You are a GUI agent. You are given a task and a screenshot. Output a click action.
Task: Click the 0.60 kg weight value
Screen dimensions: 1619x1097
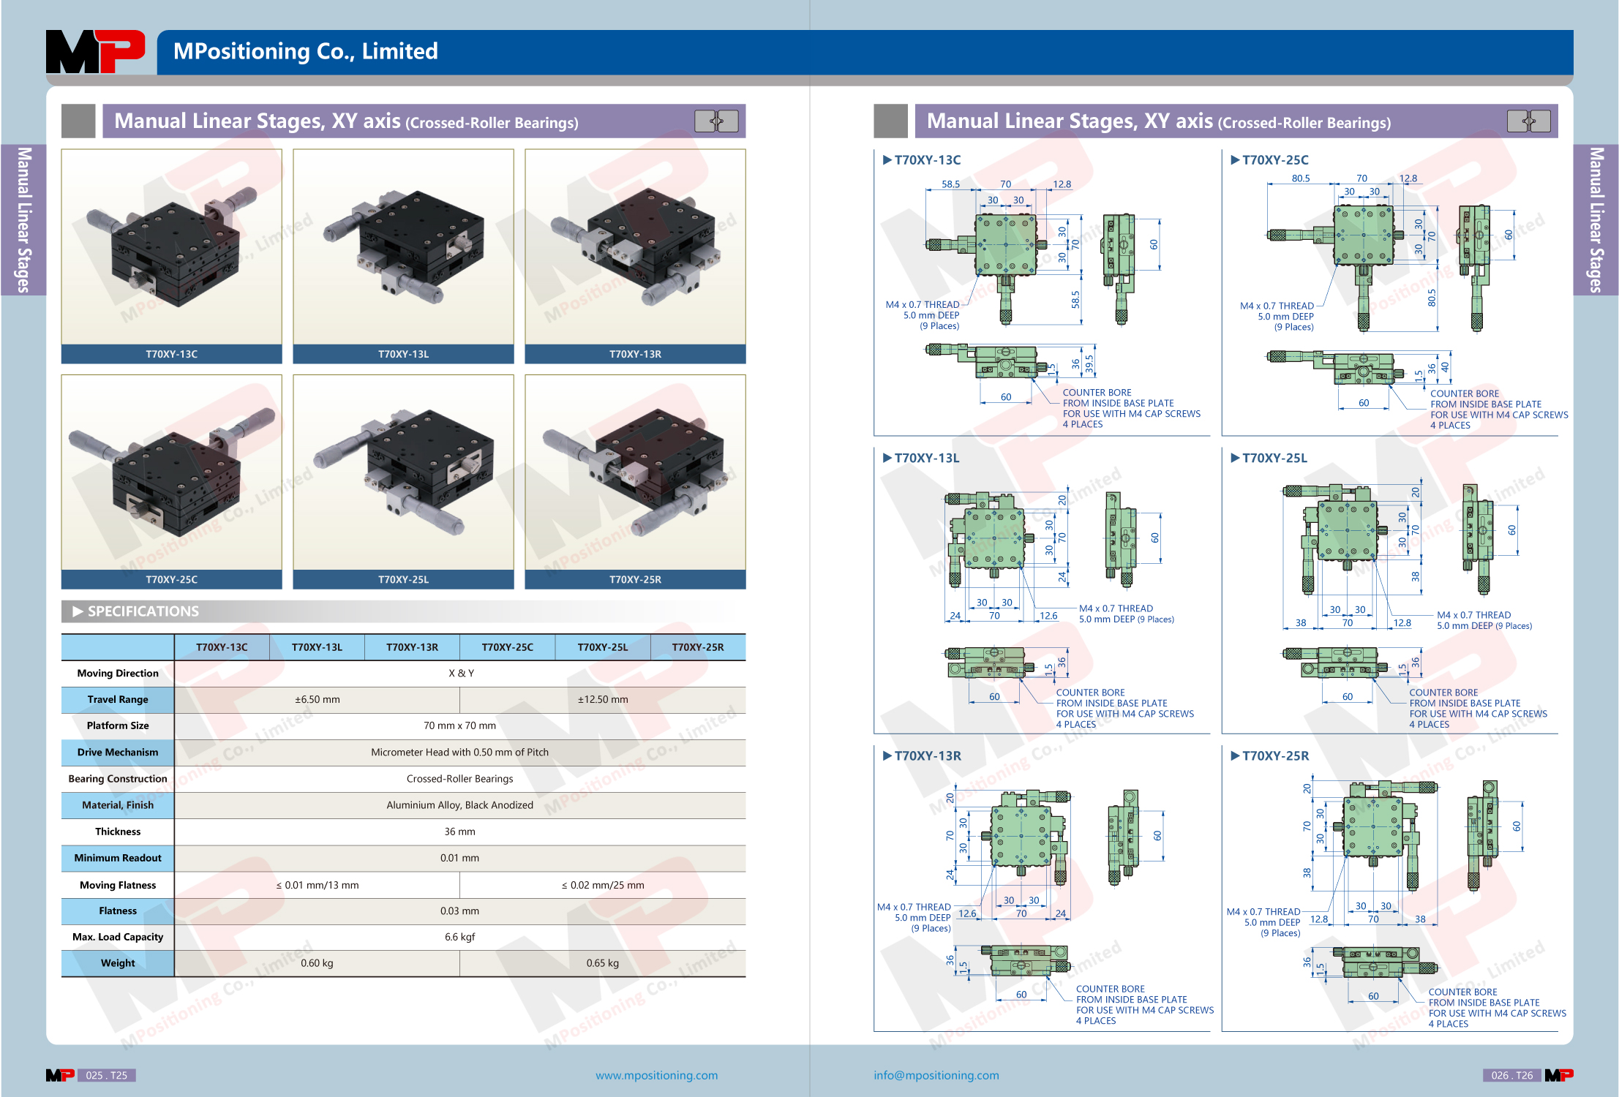pos(317,963)
